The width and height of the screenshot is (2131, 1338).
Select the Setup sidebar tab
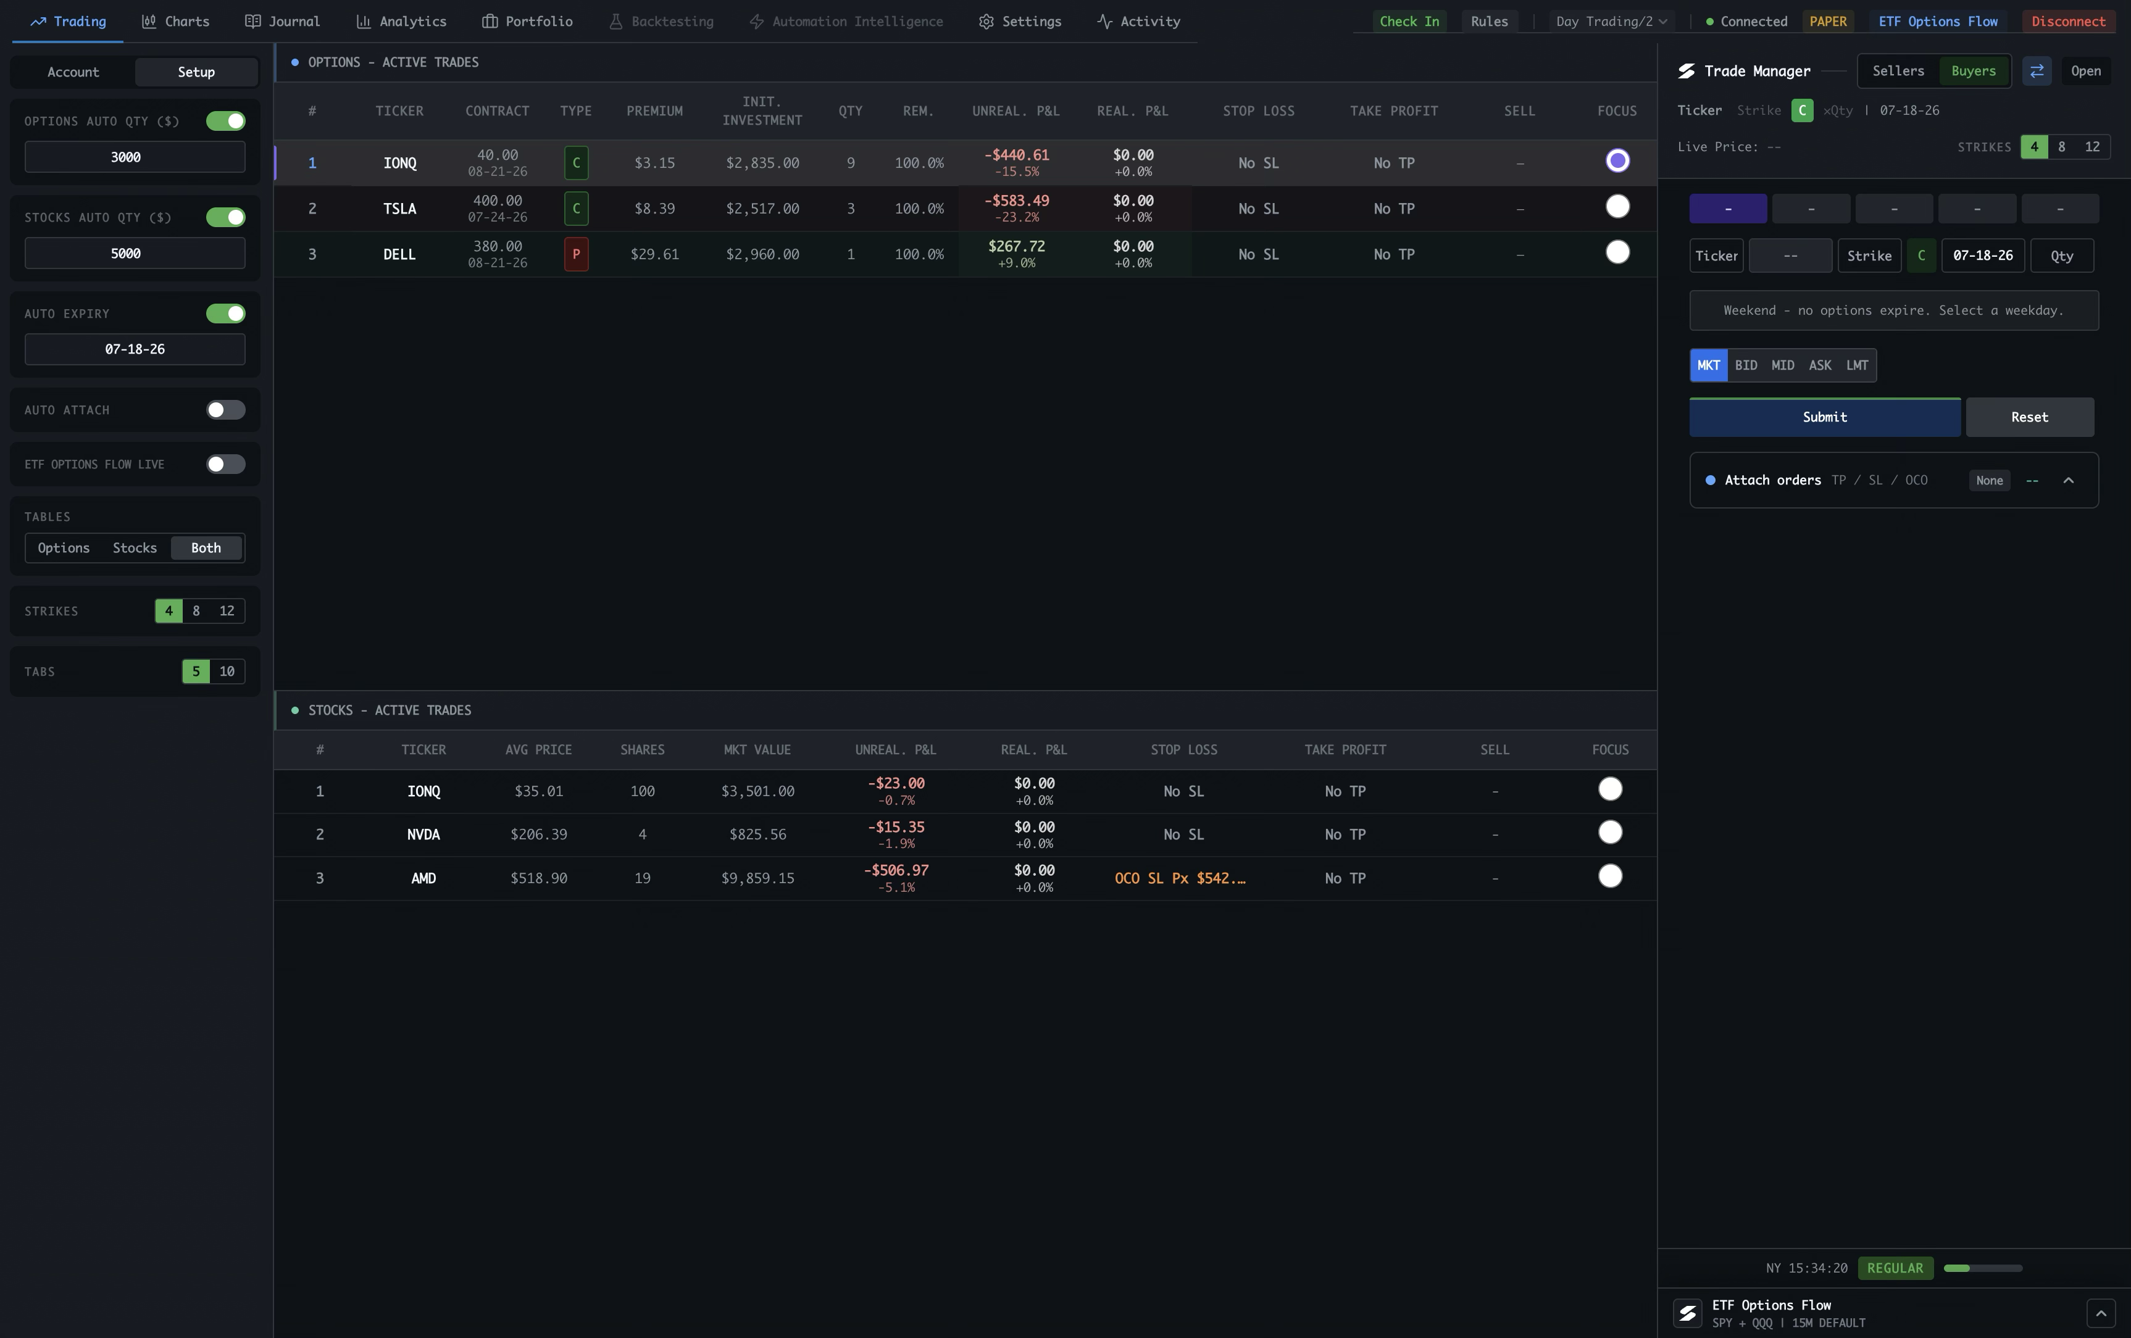coord(196,72)
